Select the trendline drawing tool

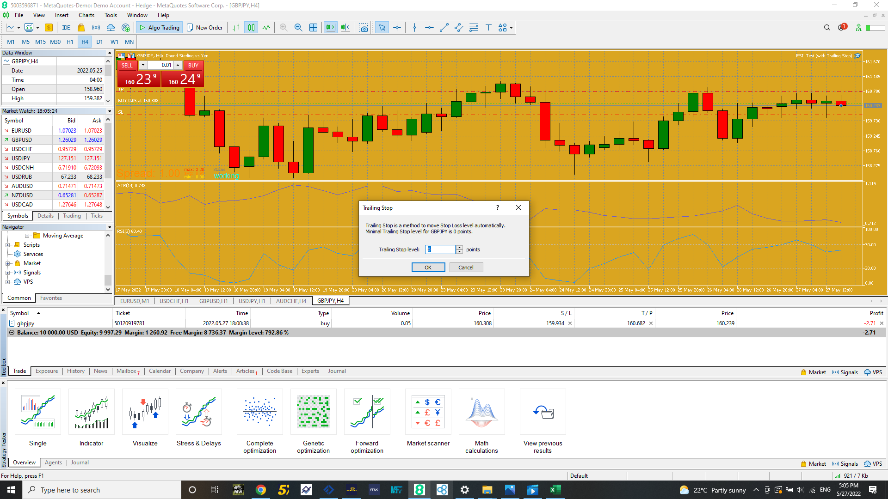[x=444, y=28]
